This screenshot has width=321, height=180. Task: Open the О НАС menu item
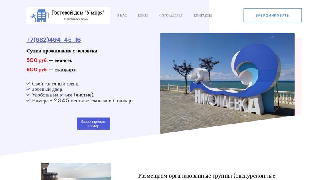point(122,16)
